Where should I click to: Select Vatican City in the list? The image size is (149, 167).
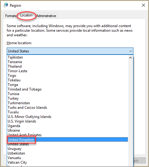[x=68, y=162]
